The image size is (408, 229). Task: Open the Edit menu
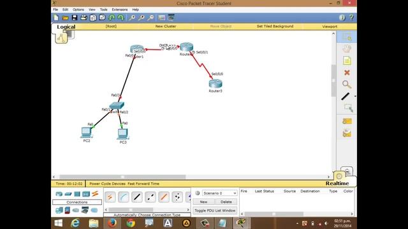tap(65, 10)
